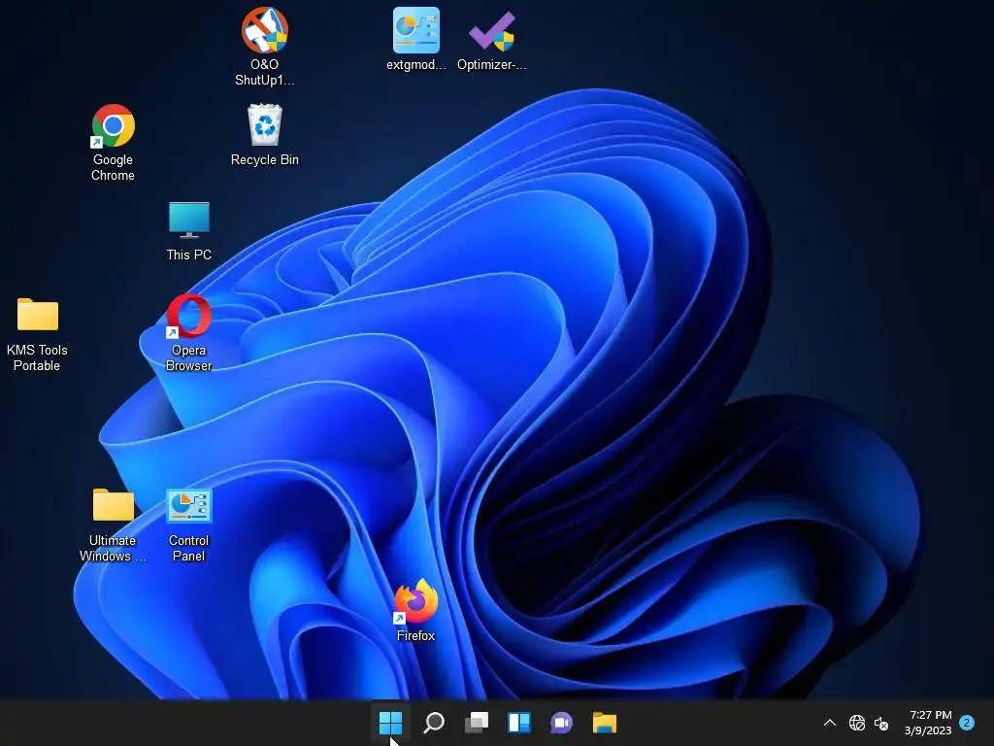Open File Explorer from the taskbar

click(x=605, y=723)
